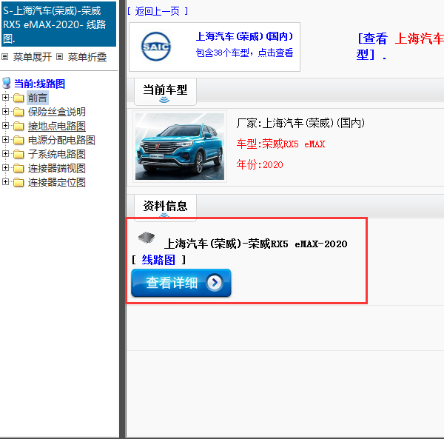Open the 当前车型 tab
The width and height of the screenshot is (444, 439).
[x=165, y=92]
